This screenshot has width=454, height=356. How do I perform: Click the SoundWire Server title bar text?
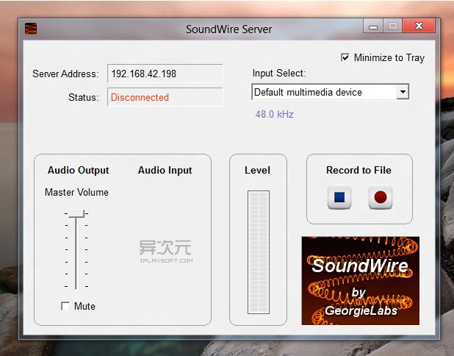(x=228, y=29)
